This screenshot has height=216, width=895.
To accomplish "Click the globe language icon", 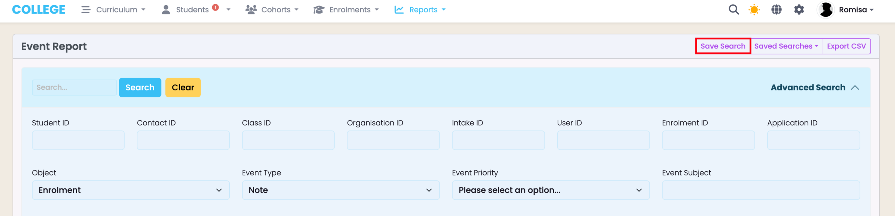I will [776, 10].
